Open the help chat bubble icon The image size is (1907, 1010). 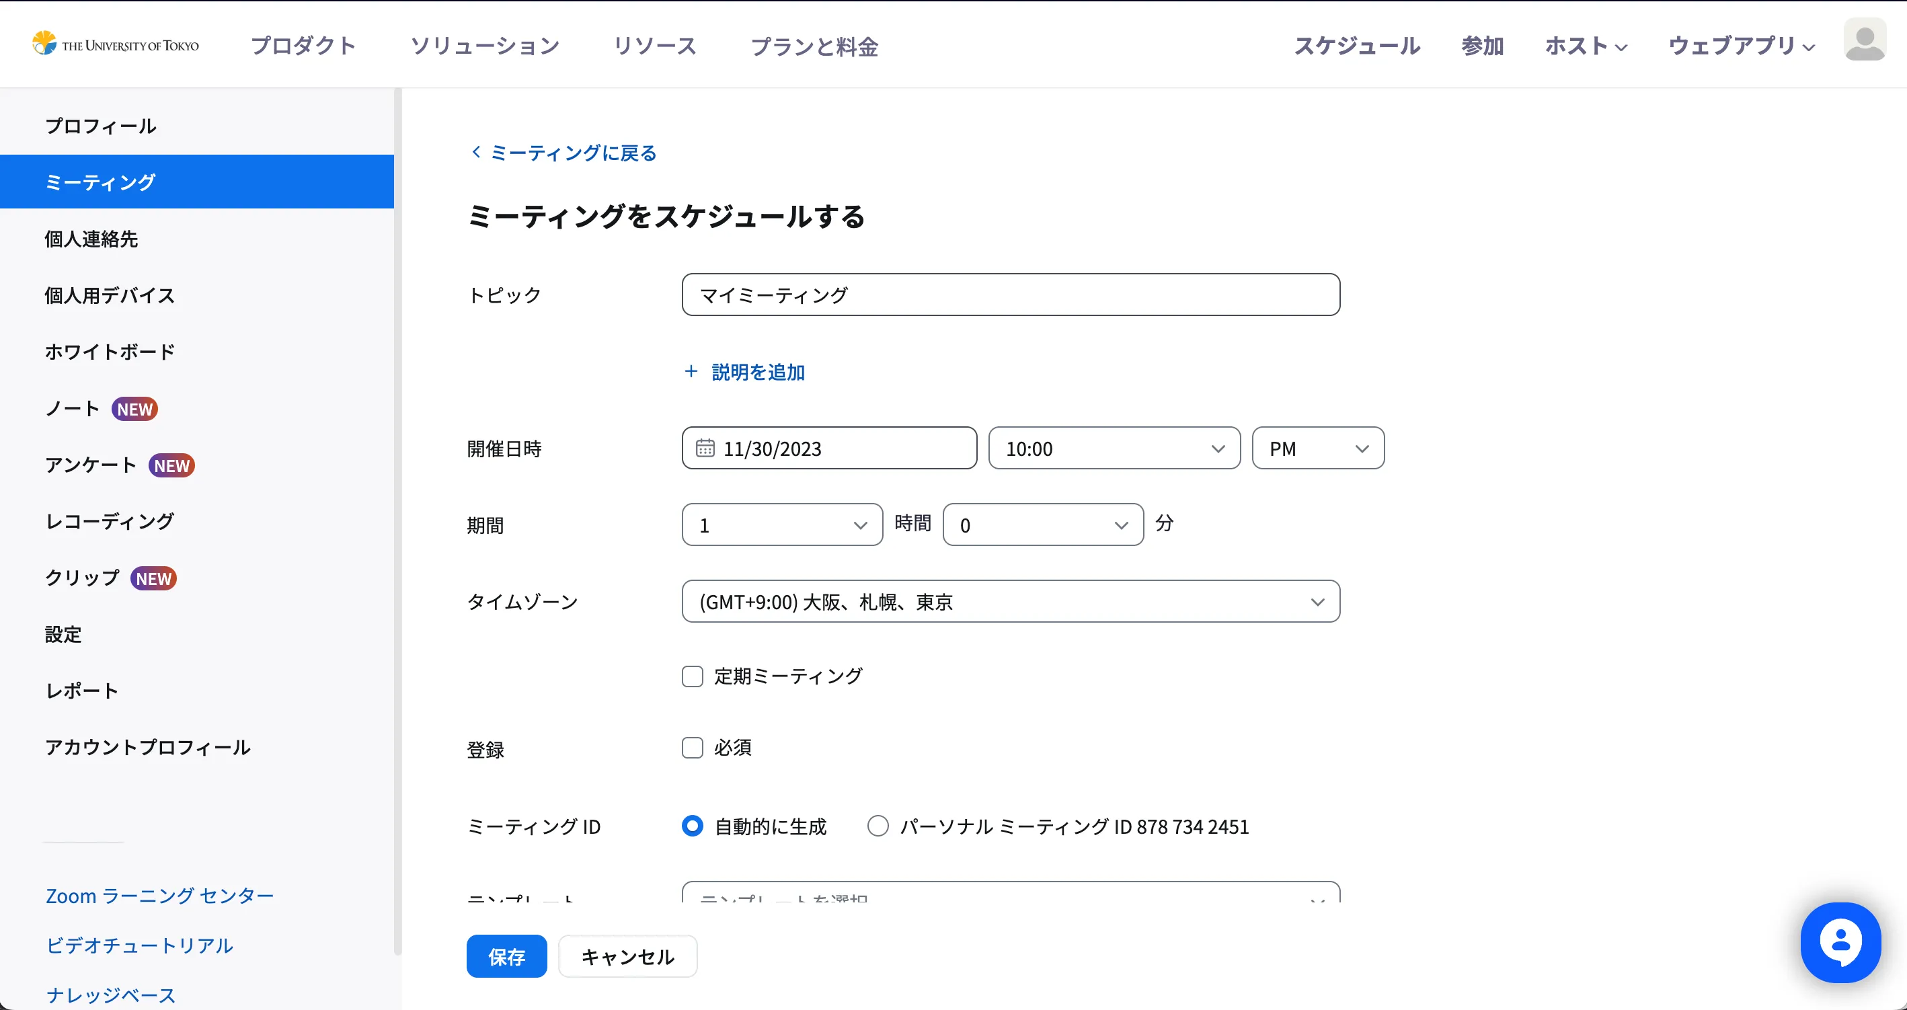point(1840,942)
